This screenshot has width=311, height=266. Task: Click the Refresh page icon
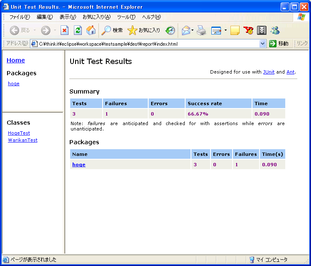coord(78,30)
